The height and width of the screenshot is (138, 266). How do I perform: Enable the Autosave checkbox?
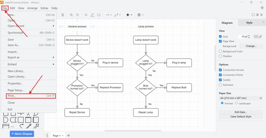tap(221, 85)
